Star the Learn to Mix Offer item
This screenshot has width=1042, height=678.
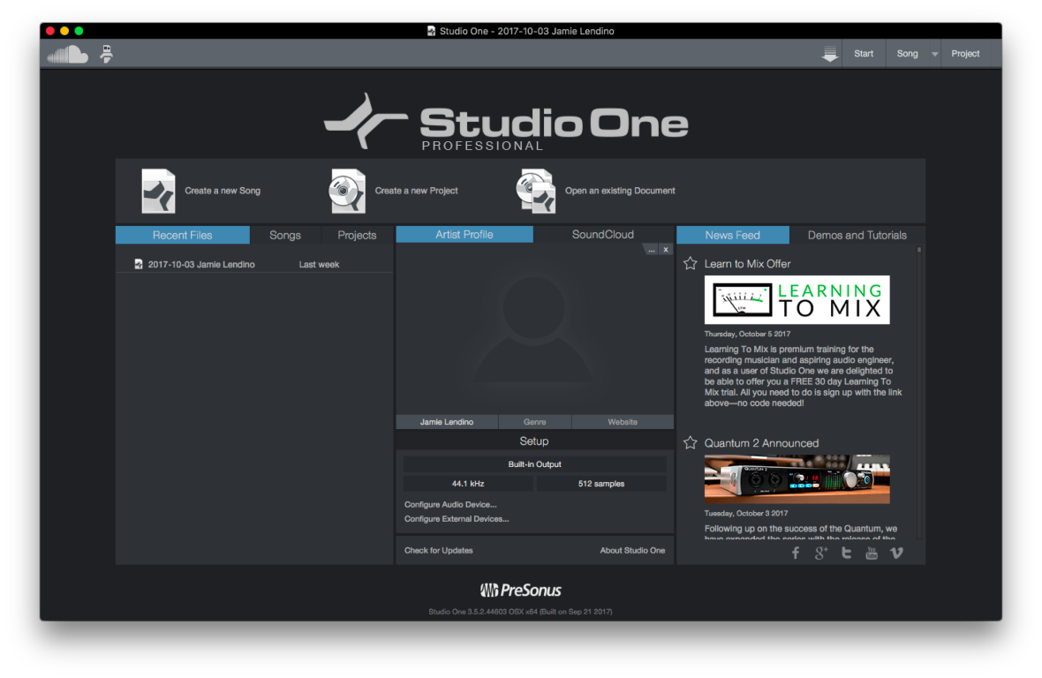[691, 263]
